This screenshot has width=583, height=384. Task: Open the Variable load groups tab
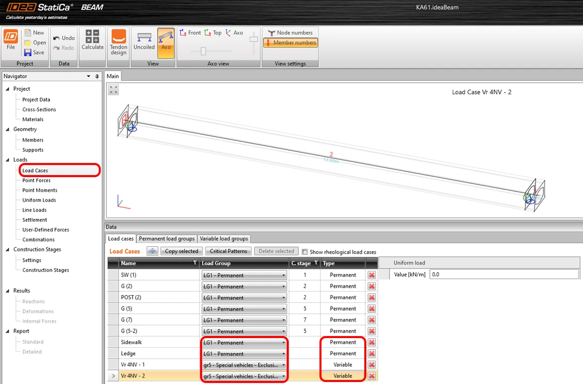224,239
